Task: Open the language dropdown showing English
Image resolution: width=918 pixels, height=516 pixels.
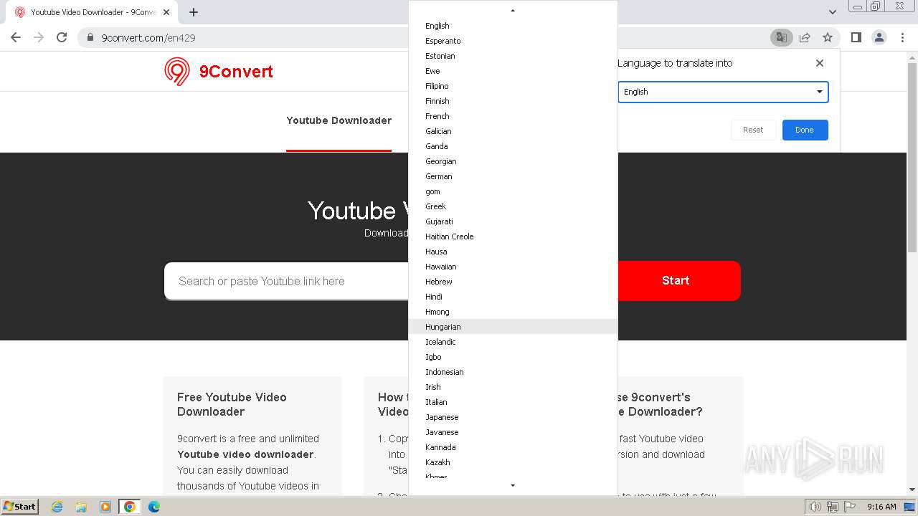Action: [723, 92]
